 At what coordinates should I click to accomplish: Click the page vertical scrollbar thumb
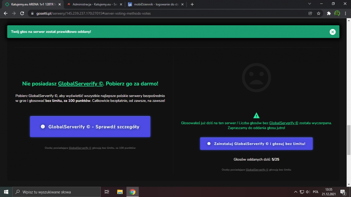[349, 140]
